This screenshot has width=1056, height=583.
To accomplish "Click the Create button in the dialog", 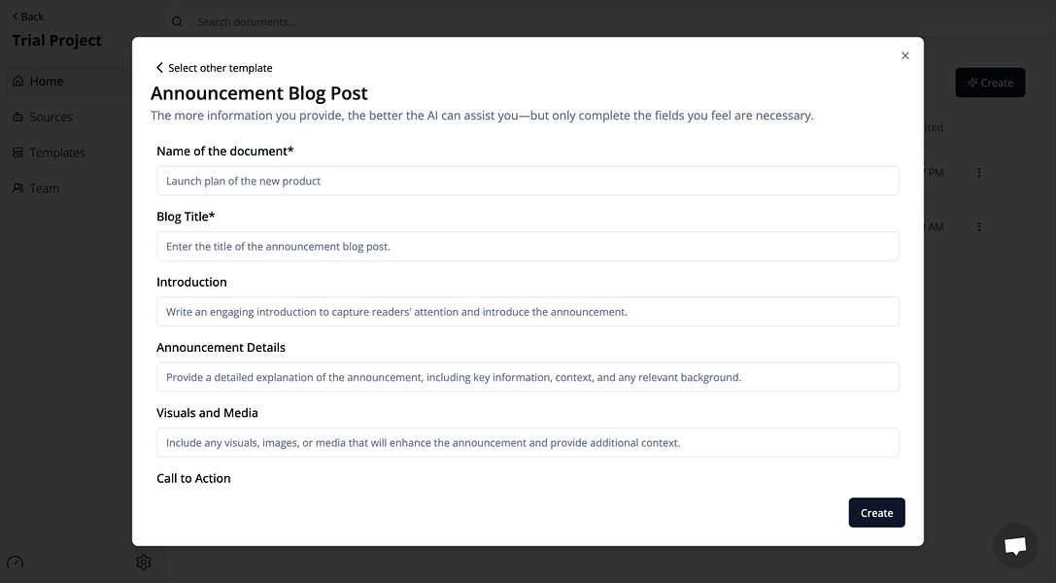I will [876, 512].
